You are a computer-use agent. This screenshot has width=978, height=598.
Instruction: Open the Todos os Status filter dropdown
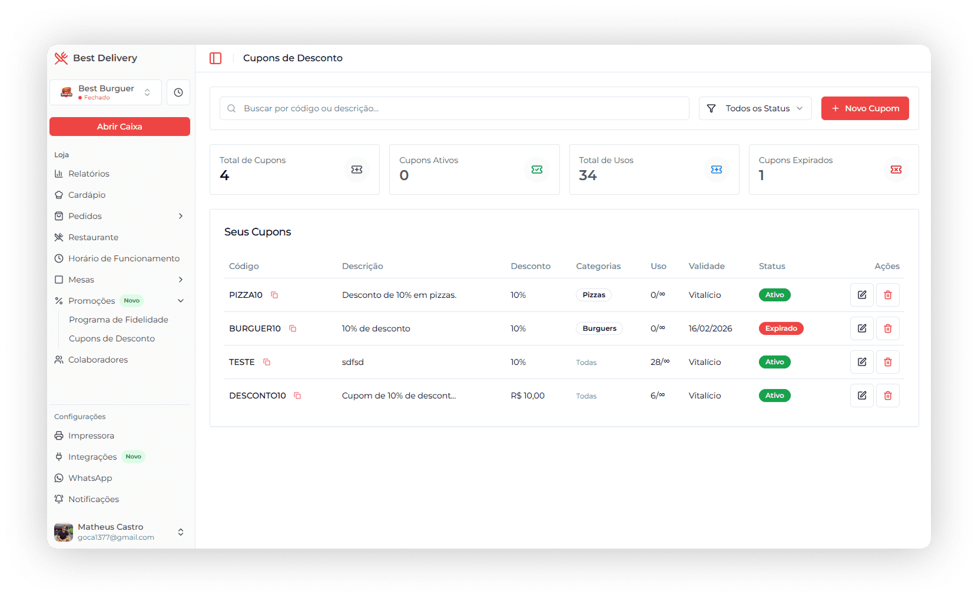755,108
